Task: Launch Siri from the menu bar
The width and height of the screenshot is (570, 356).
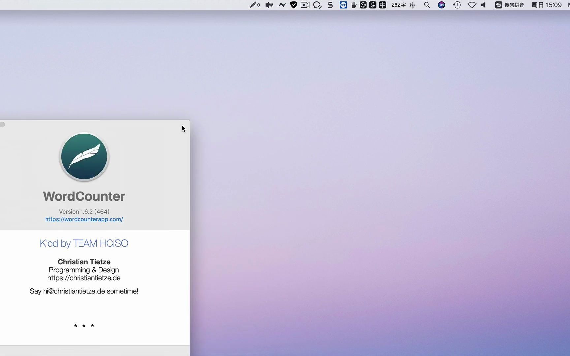Action: point(441,5)
